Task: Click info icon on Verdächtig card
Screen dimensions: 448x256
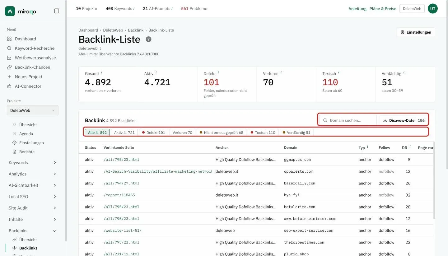Action: pyautogui.click(x=404, y=72)
